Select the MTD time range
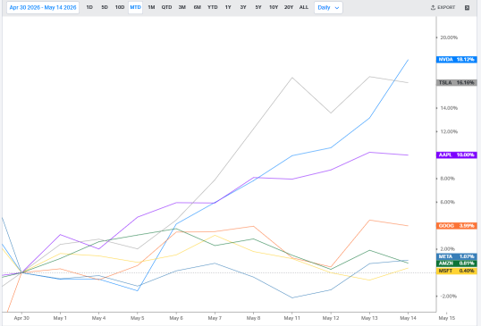This screenshot has width=481, height=326. (135, 7)
